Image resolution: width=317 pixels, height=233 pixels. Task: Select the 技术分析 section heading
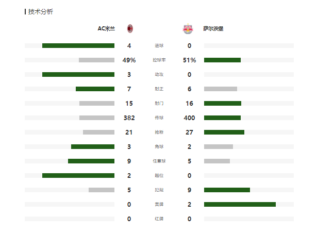coord(40,11)
